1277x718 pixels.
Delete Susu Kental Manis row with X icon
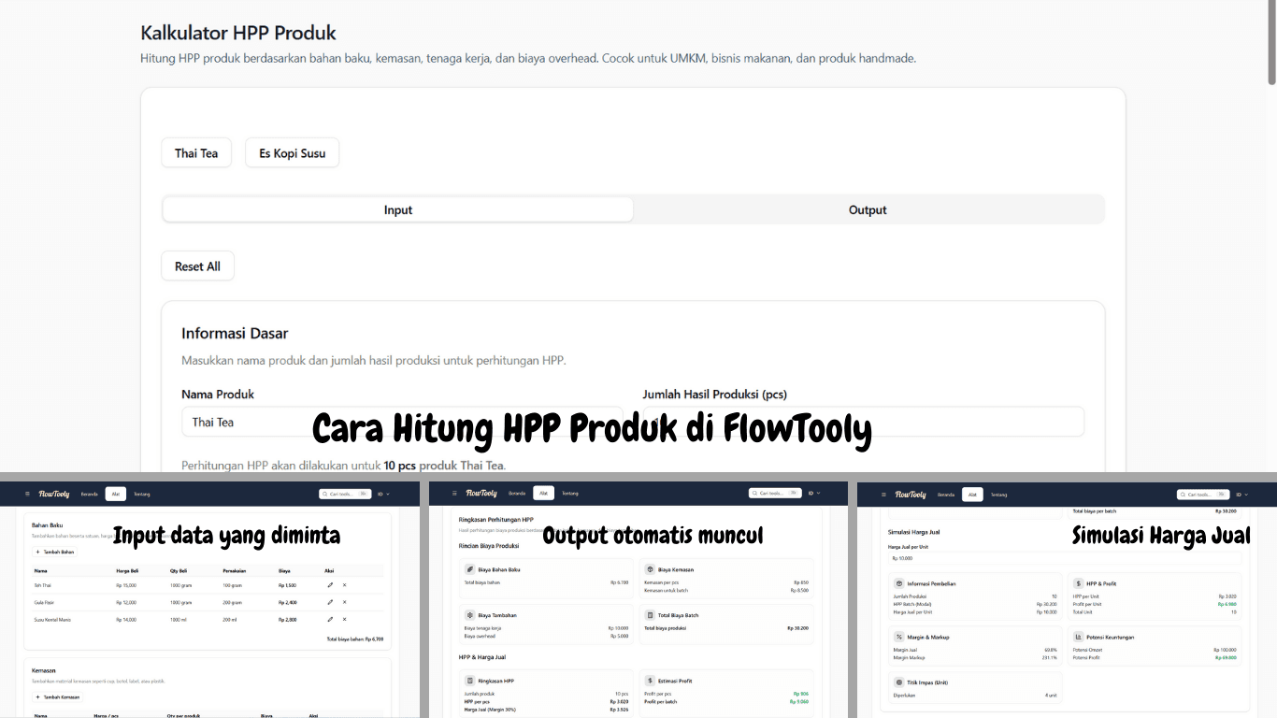click(344, 619)
